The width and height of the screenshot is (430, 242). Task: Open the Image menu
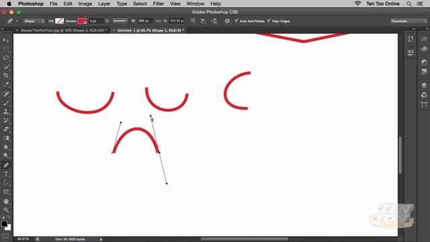[x=85, y=4]
